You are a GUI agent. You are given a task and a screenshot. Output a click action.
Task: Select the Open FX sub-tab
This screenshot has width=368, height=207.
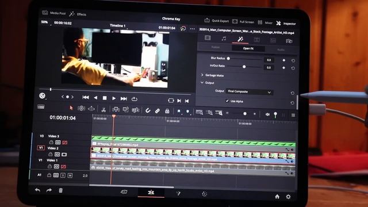[x=248, y=48]
